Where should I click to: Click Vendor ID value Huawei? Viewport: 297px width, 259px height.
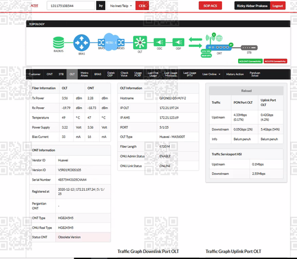pos(63,160)
